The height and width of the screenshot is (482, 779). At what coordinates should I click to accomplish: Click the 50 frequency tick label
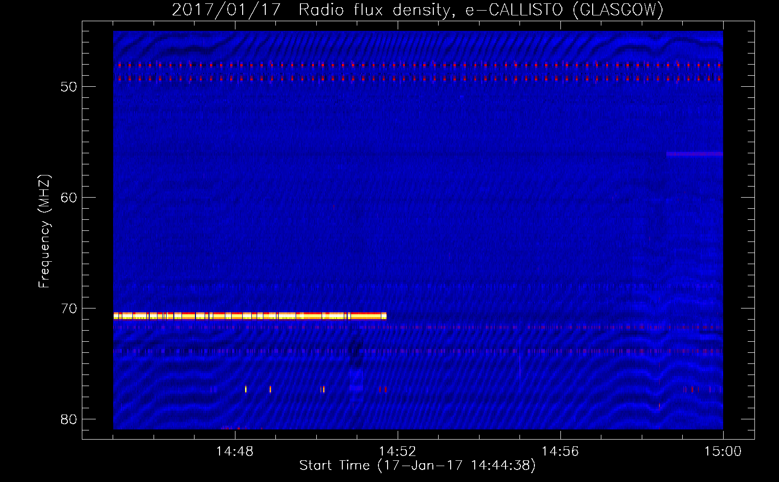[69, 87]
